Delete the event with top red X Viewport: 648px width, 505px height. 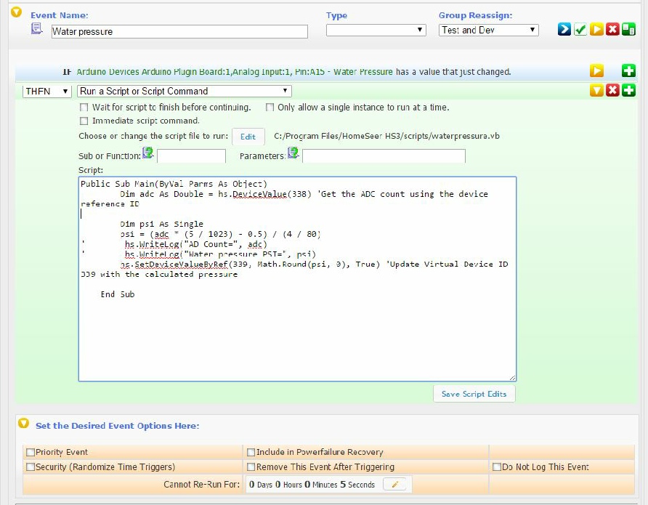tap(612, 29)
